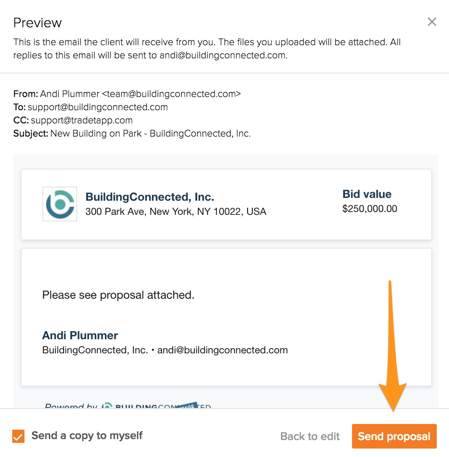Screen dimensions: 449x457
Task: Click the signature email andi@buildingconnected.com
Action: pos(222,350)
